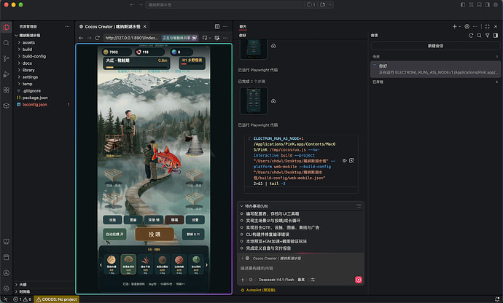The height and width of the screenshot is (303, 503).
Task: Expand the assets folder
Action: [44, 43]
